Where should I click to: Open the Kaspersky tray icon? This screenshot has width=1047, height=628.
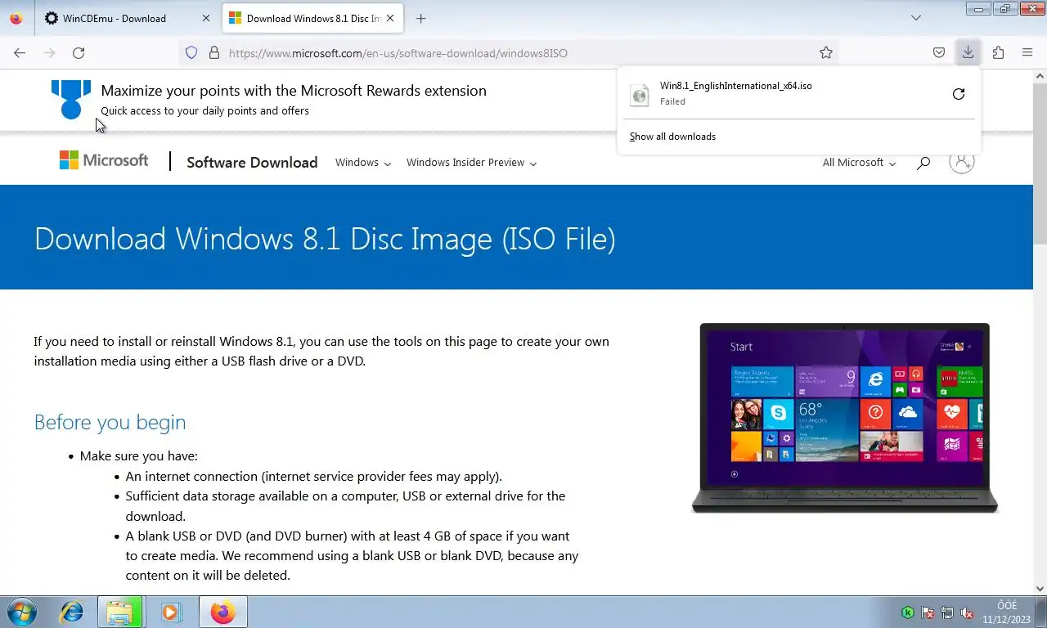tap(908, 612)
